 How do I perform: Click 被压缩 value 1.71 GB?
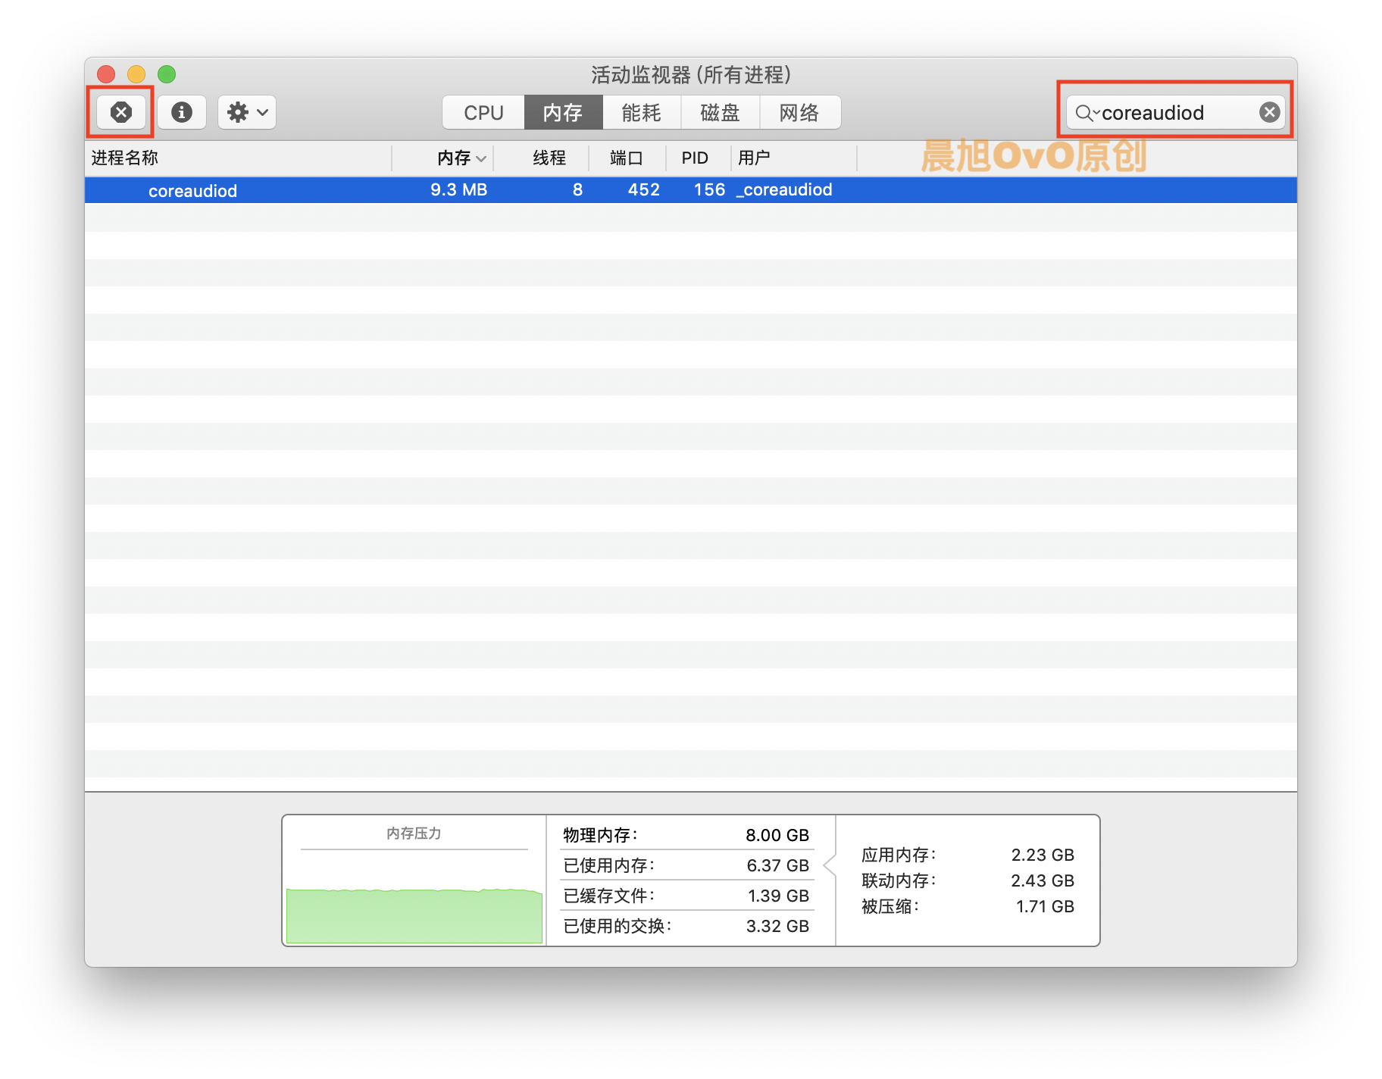[x=1045, y=906]
